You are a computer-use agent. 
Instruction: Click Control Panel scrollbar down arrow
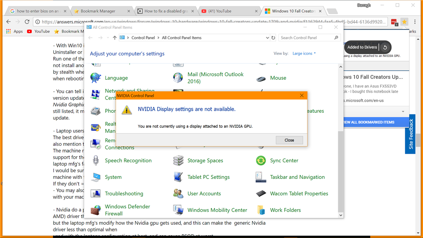pyautogui.click(x=341, y=215)
